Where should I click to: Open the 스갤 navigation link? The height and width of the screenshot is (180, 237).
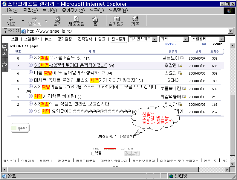[15, 39]
